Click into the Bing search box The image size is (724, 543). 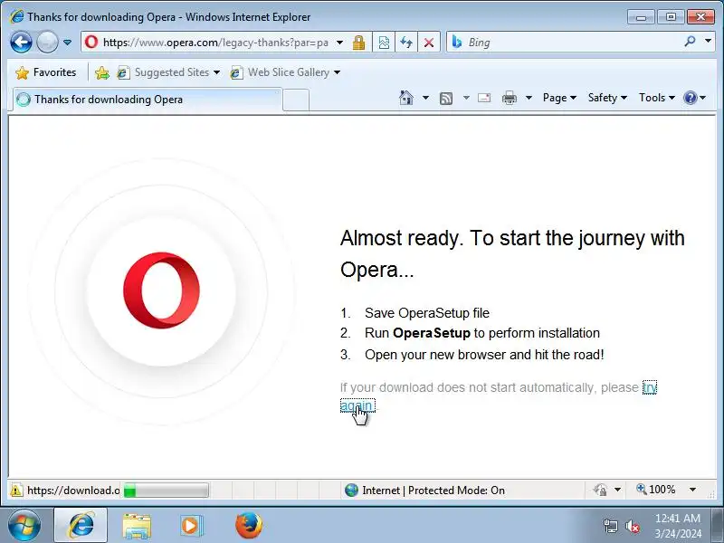(573, 43)
